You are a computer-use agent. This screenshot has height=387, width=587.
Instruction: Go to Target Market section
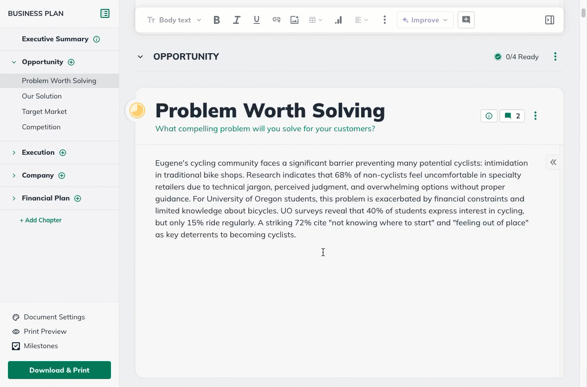44,111
